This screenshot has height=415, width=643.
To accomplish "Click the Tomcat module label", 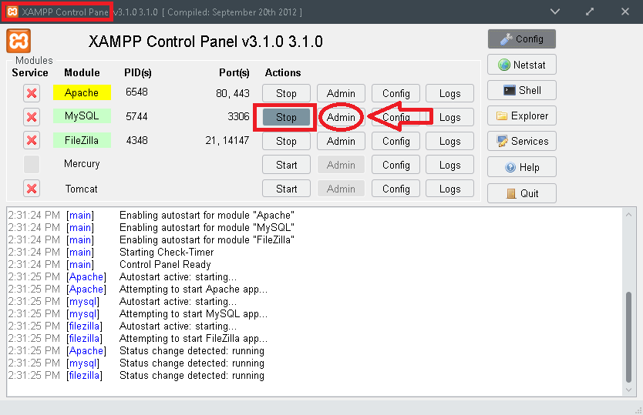I will (x=81, y=189).
